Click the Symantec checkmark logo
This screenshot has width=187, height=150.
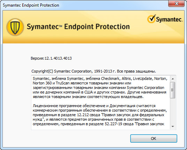point(165,19)
